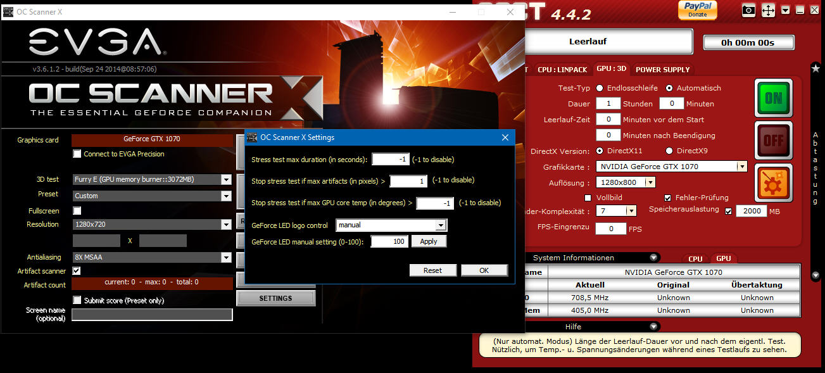
Task: Choose the DirectX9 radio option
Action: (x=669, y=151)
